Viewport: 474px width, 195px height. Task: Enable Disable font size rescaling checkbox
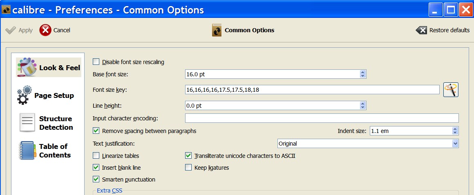(x=96, y=62)
